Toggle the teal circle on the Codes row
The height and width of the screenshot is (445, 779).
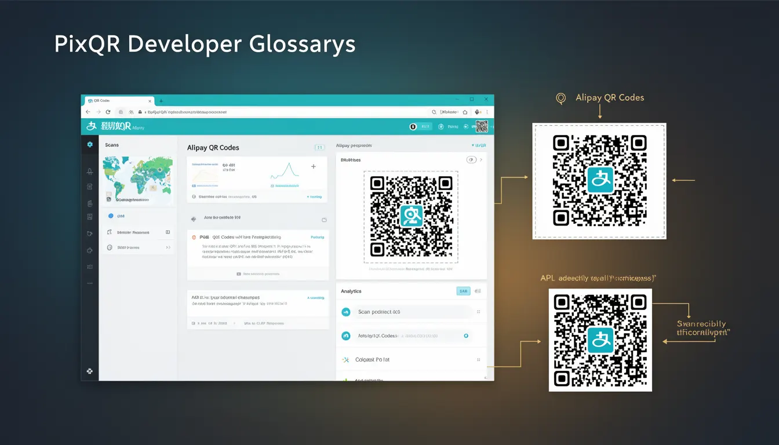point(466,335)
